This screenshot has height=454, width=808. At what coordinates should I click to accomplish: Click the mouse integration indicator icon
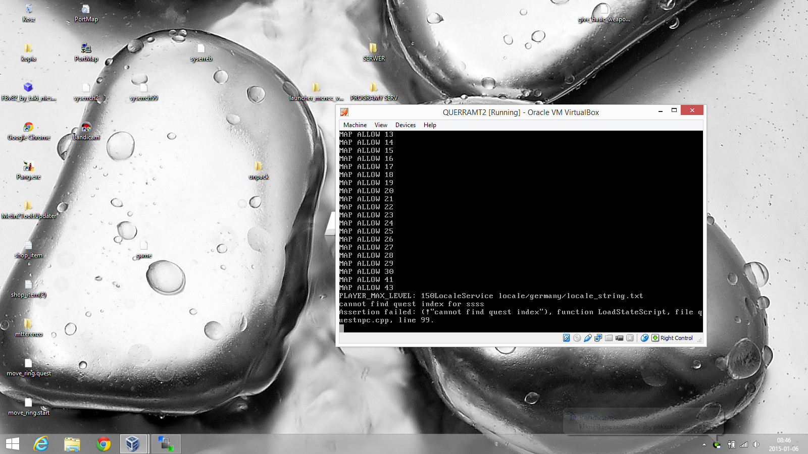point(644,338)
